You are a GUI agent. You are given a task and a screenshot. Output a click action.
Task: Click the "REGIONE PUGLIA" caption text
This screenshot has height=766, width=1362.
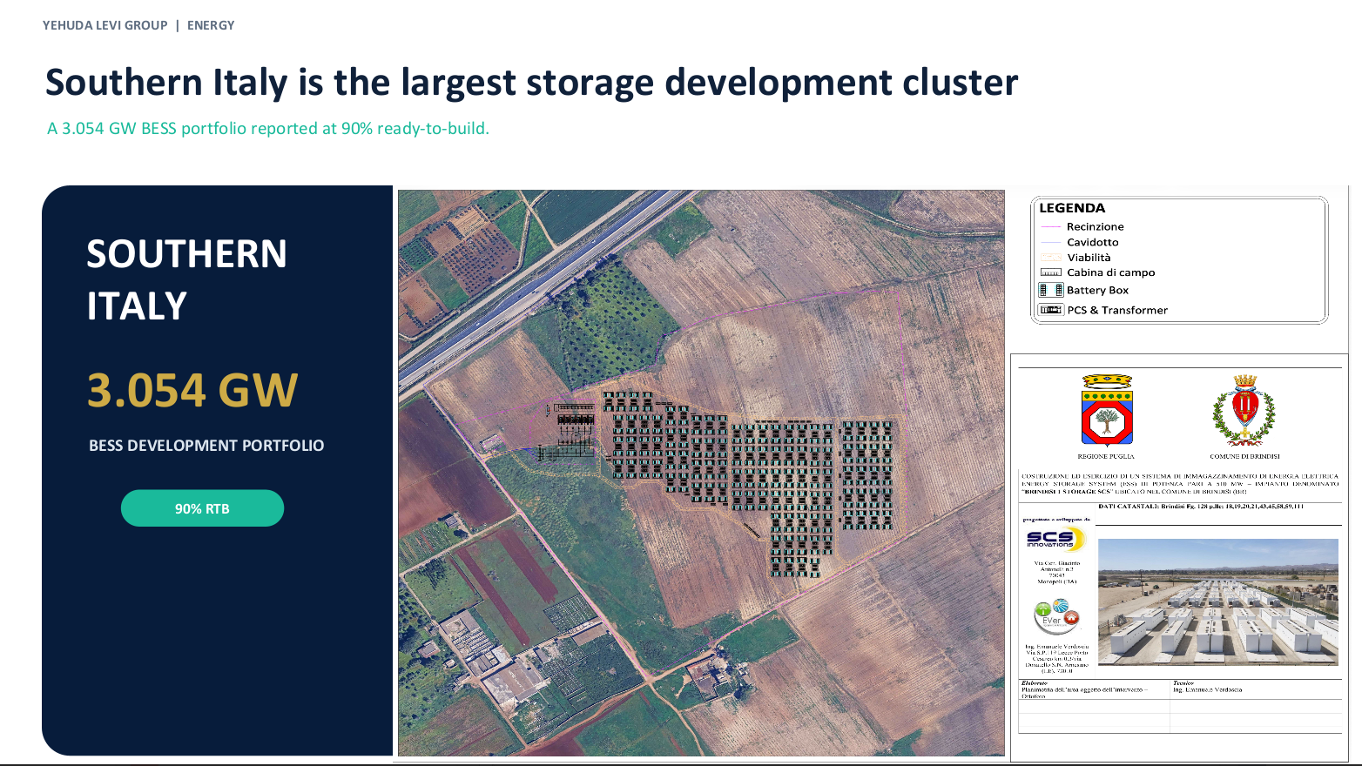coord(1106,456)
